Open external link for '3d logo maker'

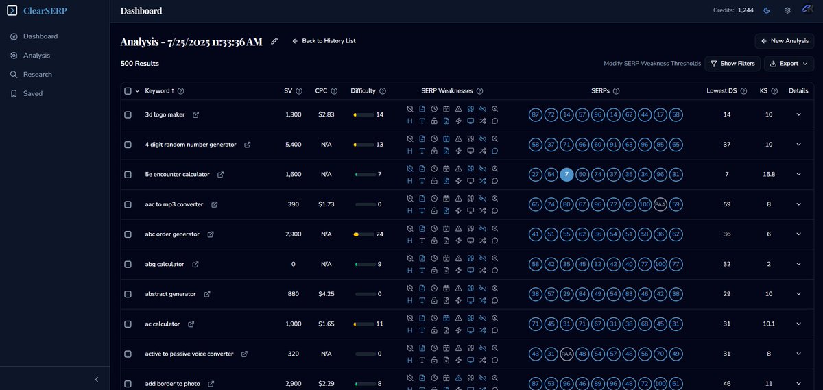[195, 114]
